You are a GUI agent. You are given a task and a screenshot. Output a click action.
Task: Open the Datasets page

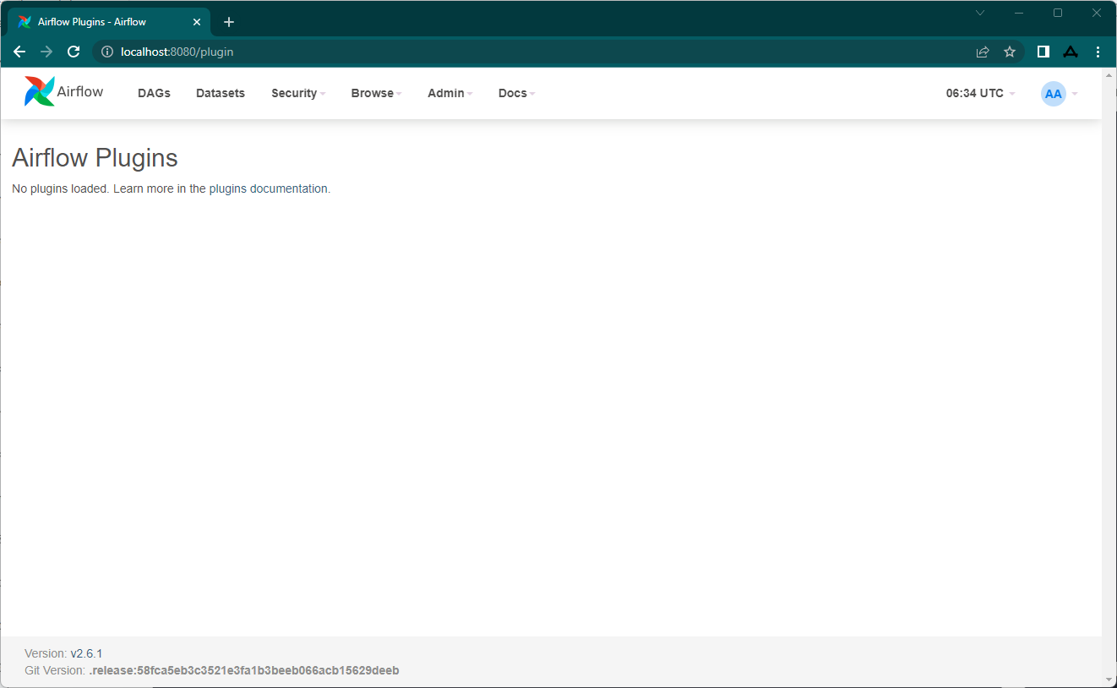[x=221, y=93]
